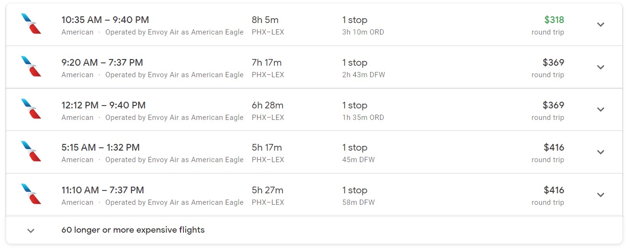630x248 pixels.
Task: Expand the 9:20 AM – 7:37 PM flight
Action: [600, 67]
